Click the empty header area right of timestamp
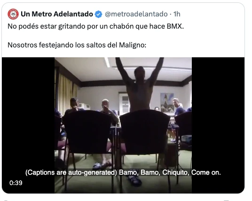 pos(212,14)
